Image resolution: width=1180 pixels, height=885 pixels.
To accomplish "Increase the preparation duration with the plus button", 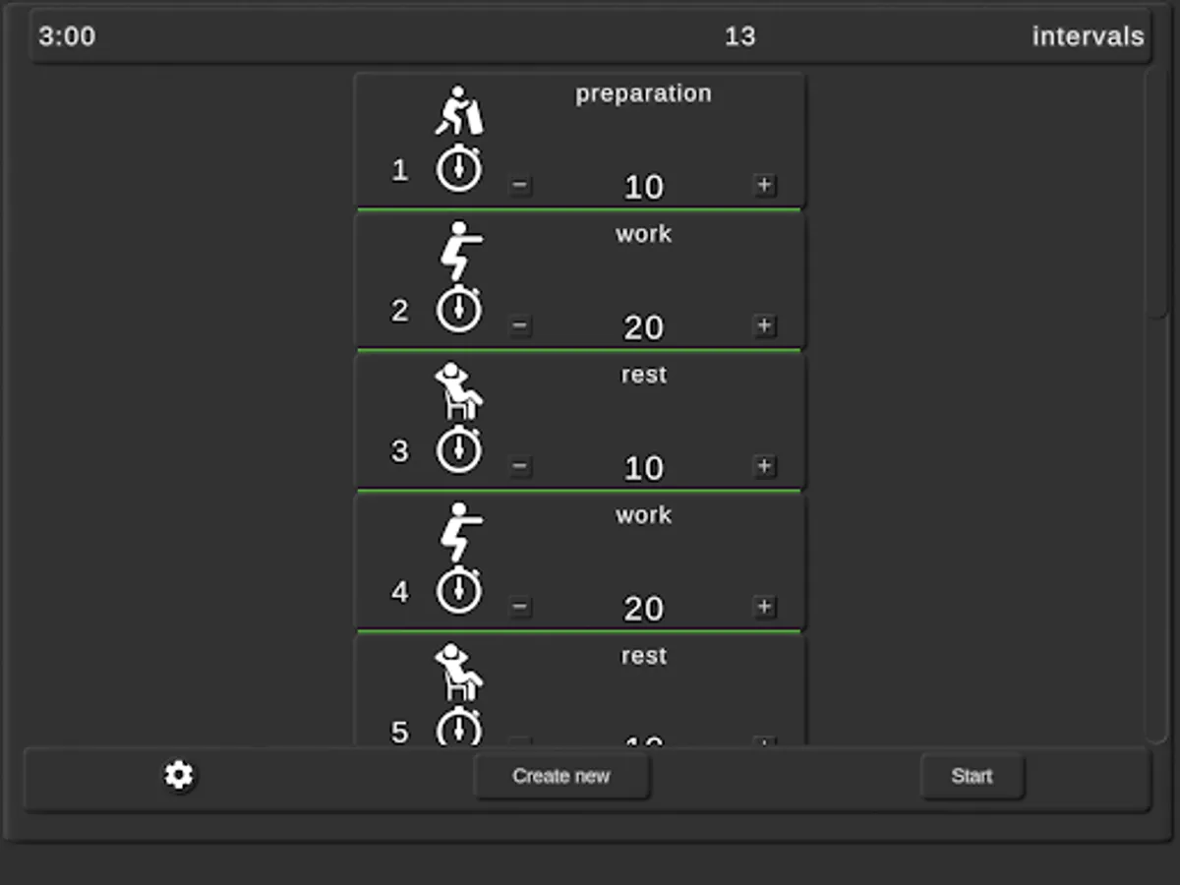I will point(764,186).
